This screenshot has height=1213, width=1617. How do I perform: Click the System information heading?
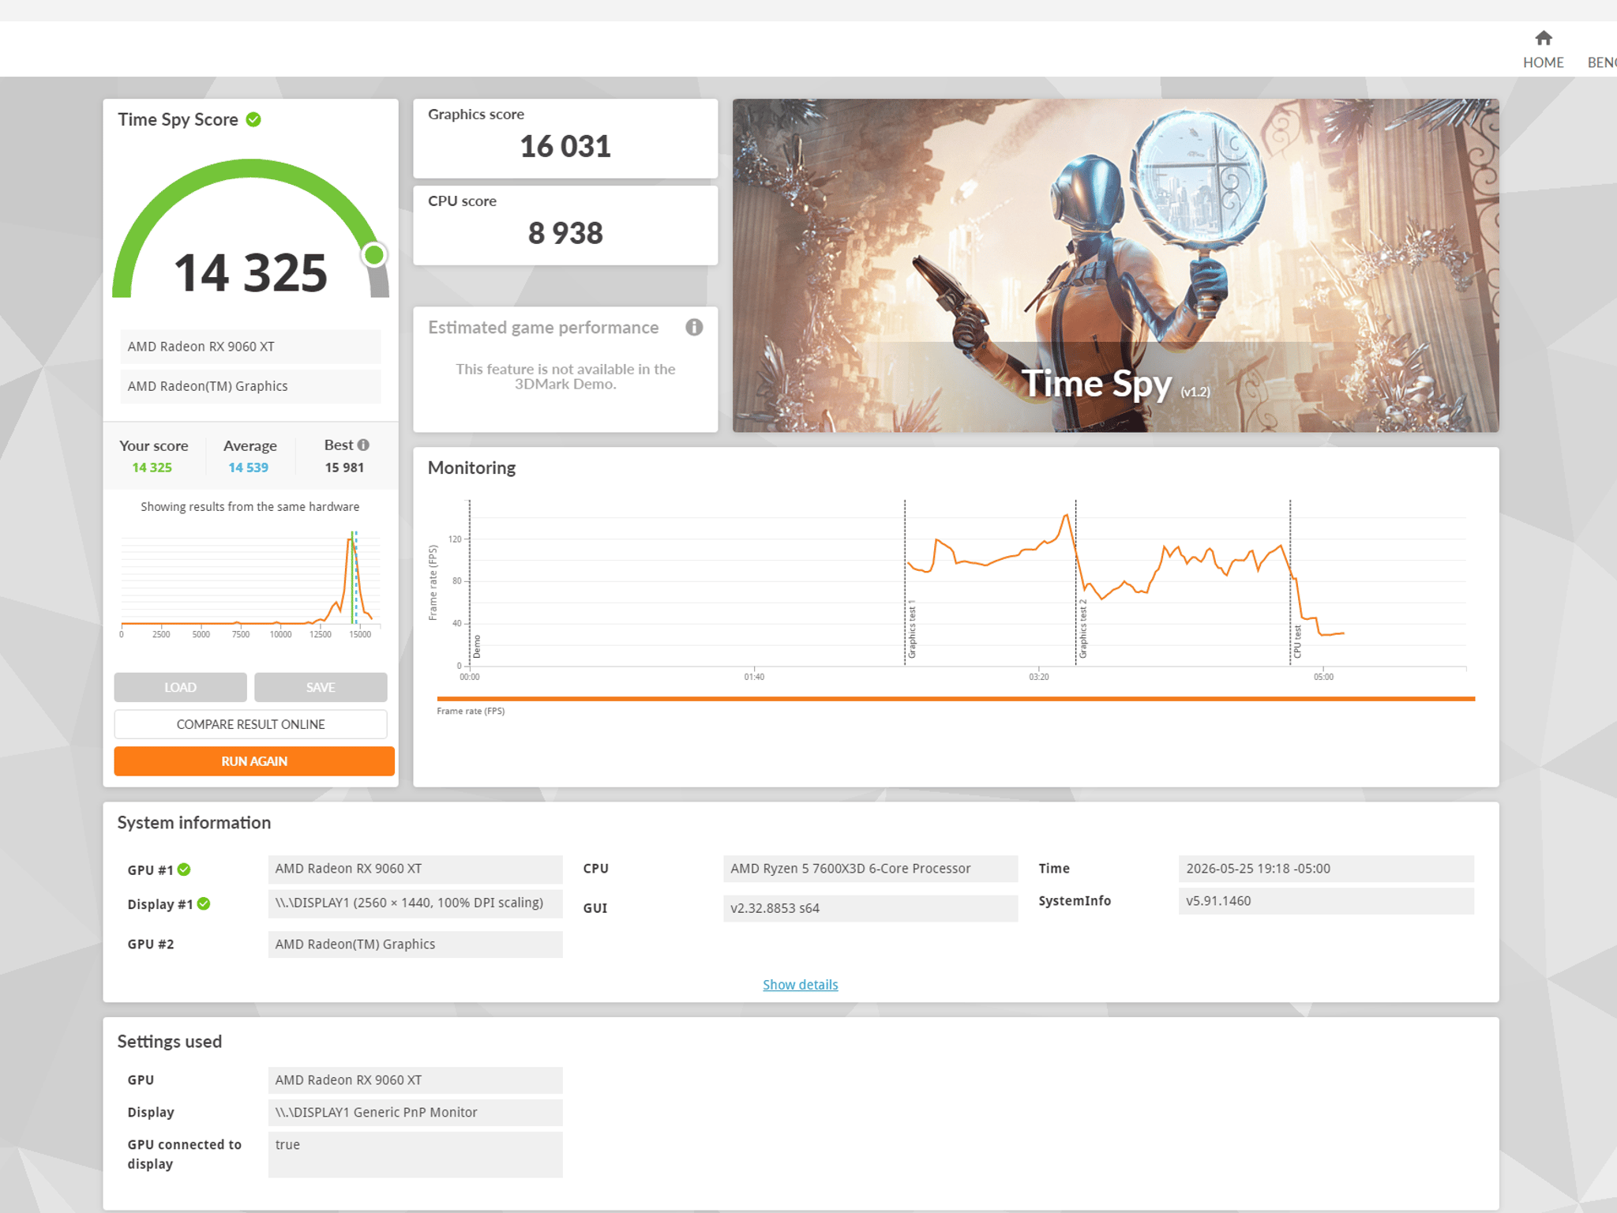click(194, 823)
